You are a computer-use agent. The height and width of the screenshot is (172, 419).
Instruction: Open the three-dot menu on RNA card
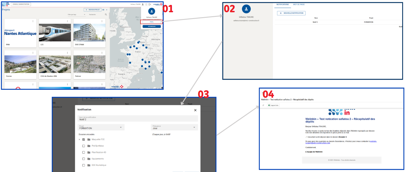tap(33, 21)
